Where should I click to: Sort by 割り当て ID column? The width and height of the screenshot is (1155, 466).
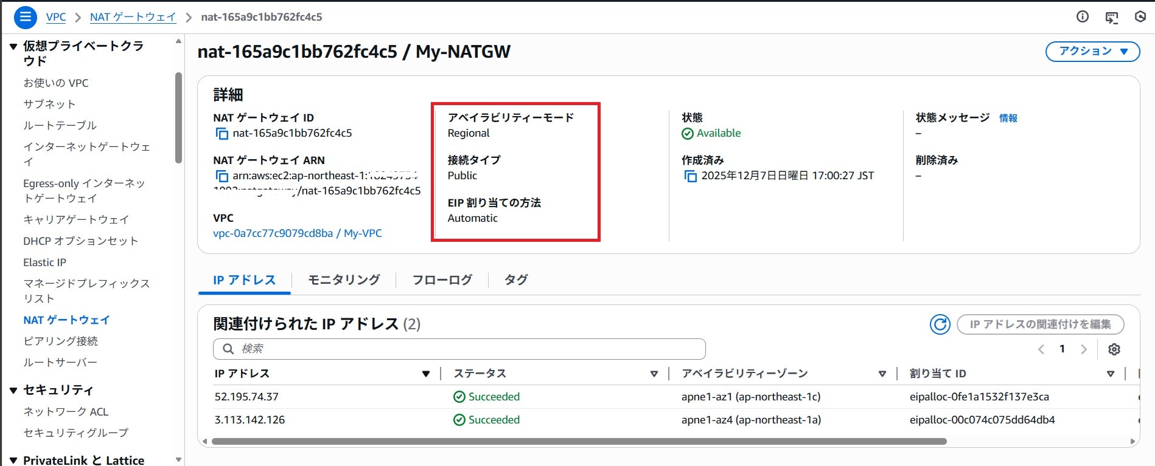coord(1111,374)
